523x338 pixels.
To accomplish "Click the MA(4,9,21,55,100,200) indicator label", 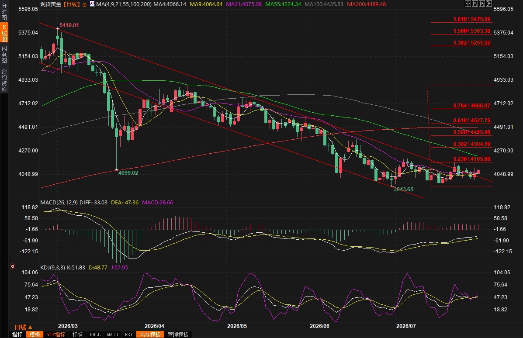I will 124,4.
